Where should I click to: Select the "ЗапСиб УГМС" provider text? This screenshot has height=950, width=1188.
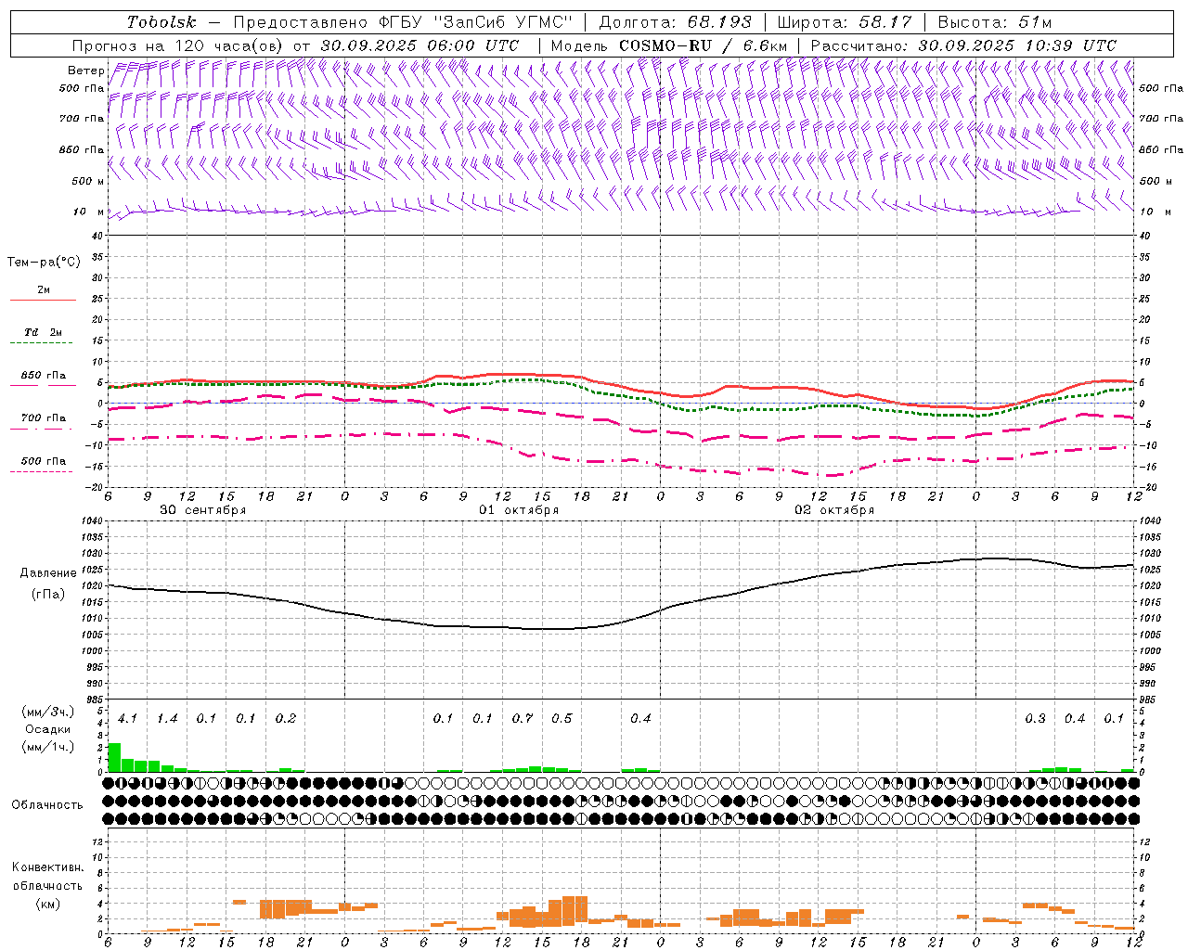click(x=504, y=22)
